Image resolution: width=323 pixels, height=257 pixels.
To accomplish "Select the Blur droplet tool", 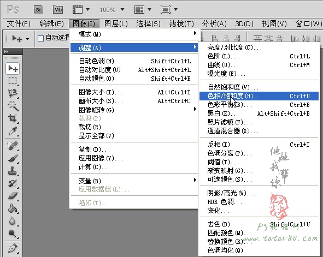I will (x=13, y=221).
